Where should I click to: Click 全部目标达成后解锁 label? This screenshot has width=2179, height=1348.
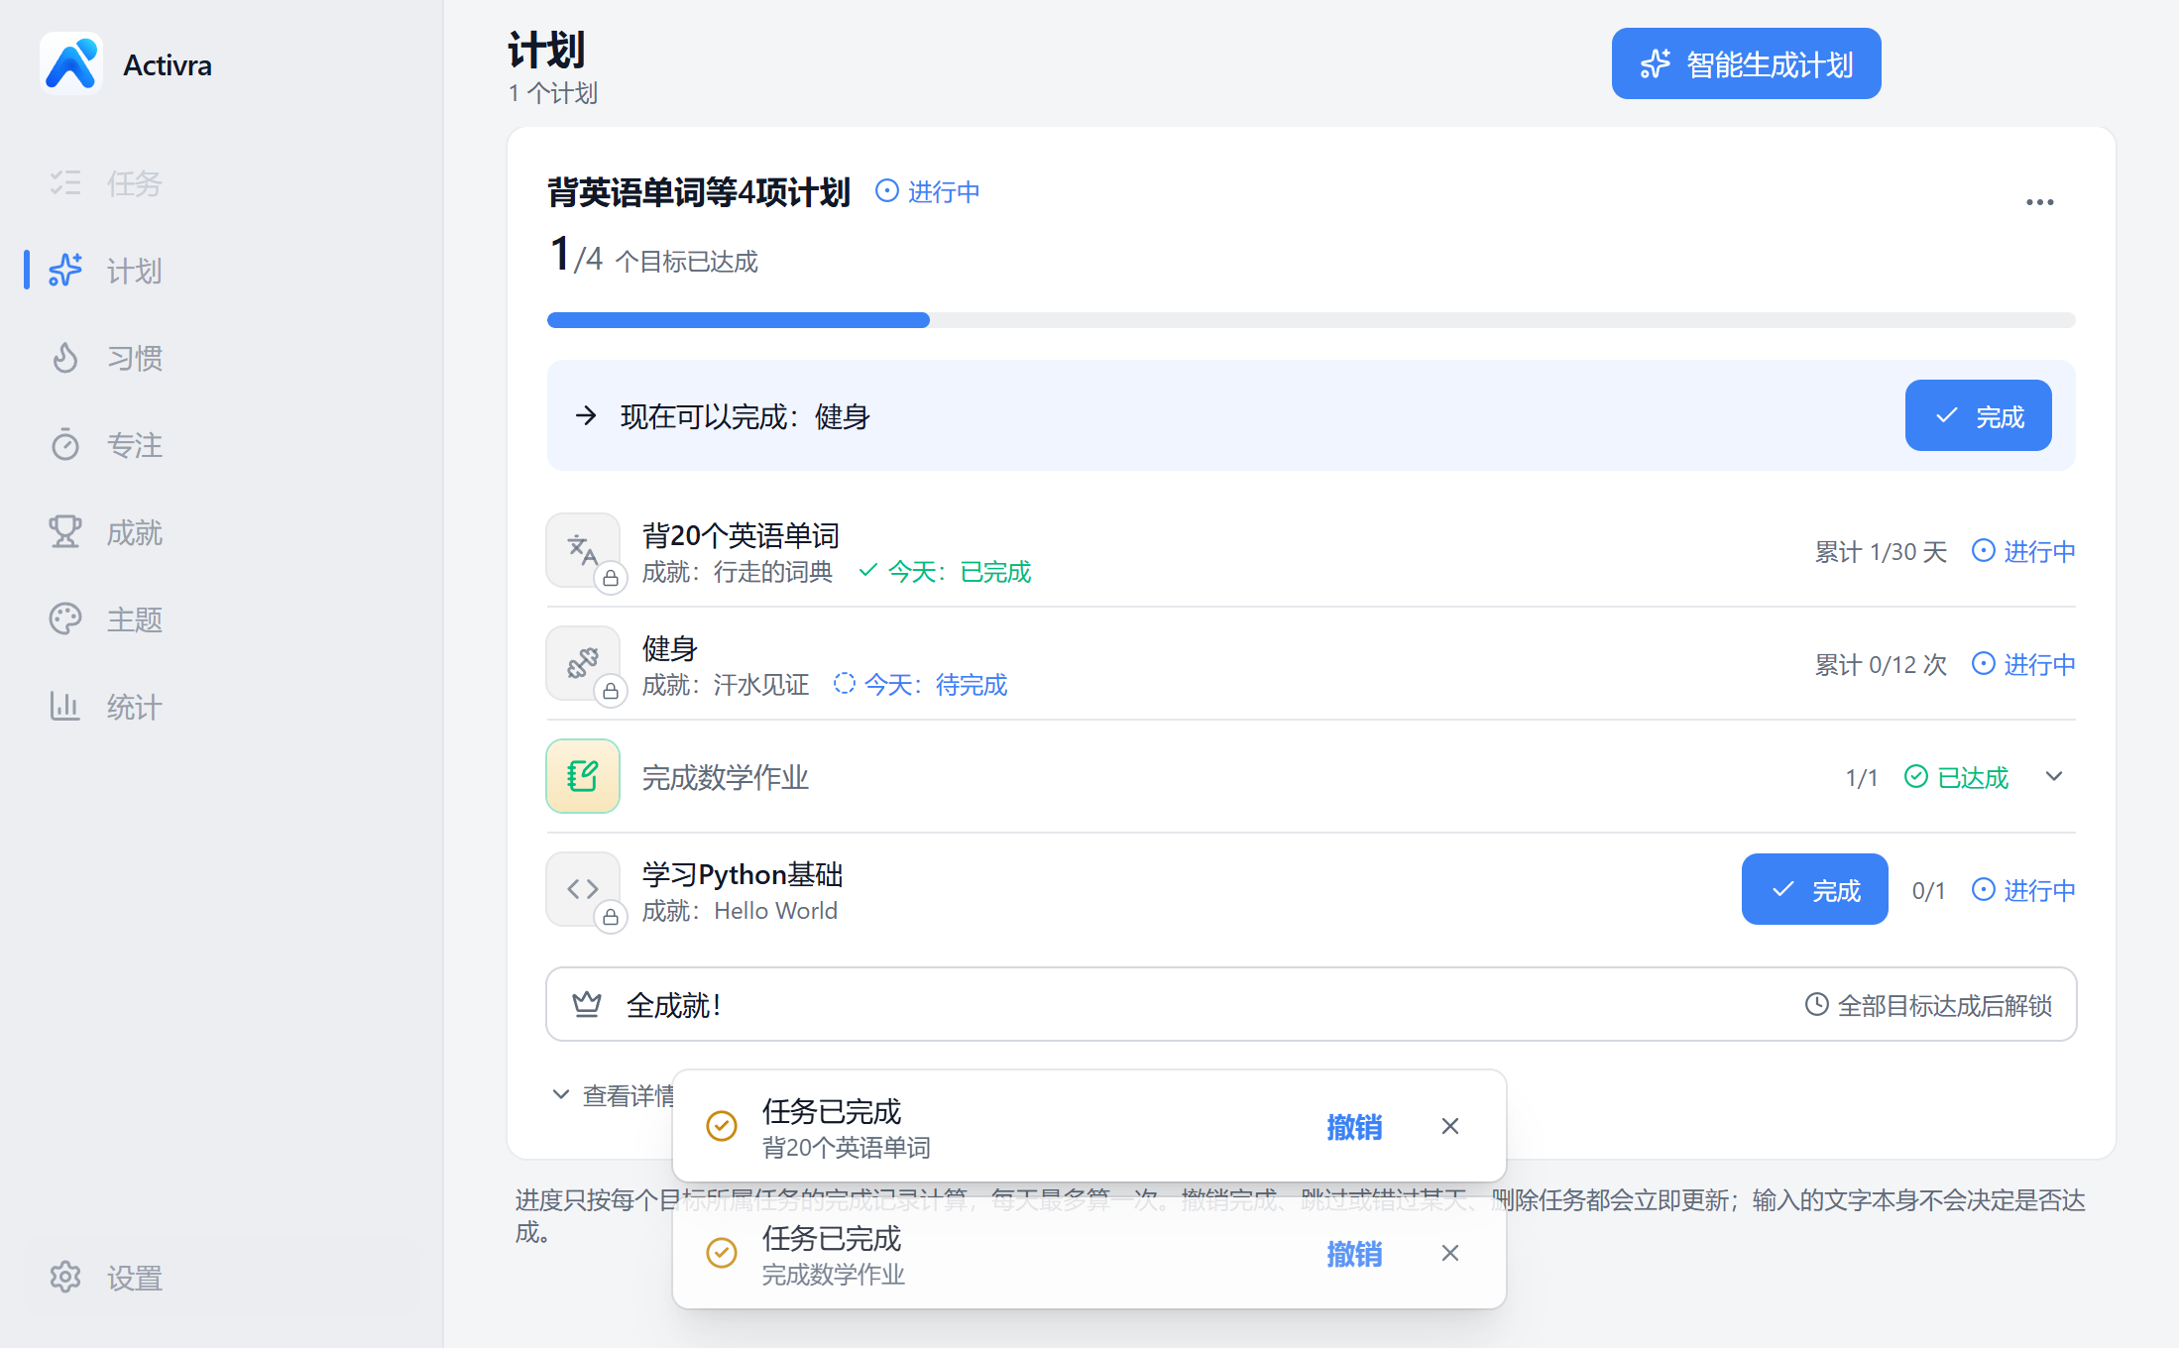(1928, 1006)
